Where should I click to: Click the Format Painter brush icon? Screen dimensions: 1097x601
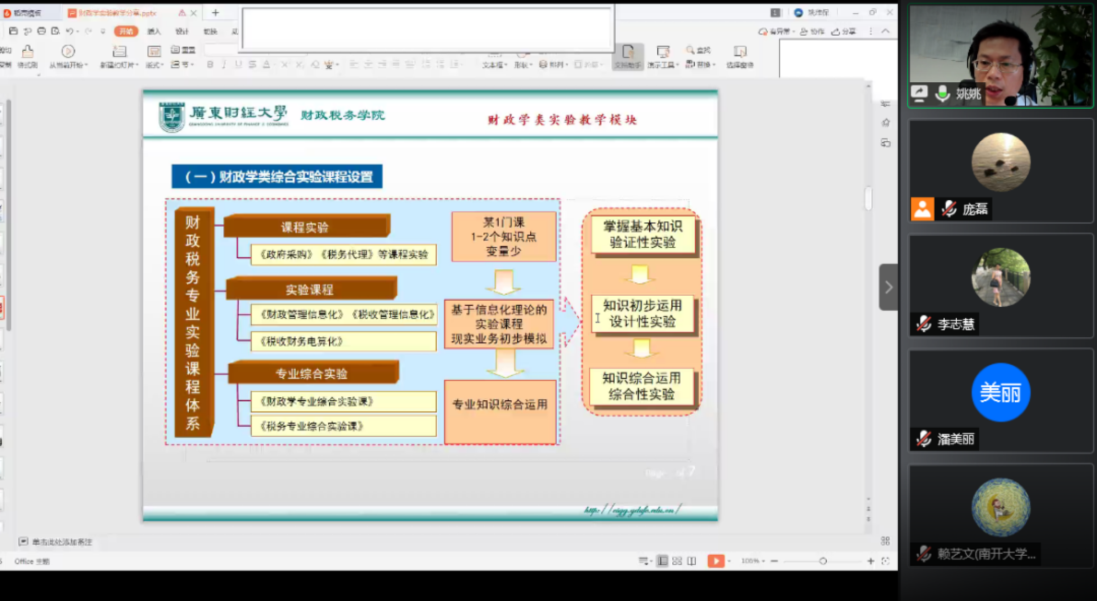click(x=27, y=52)
